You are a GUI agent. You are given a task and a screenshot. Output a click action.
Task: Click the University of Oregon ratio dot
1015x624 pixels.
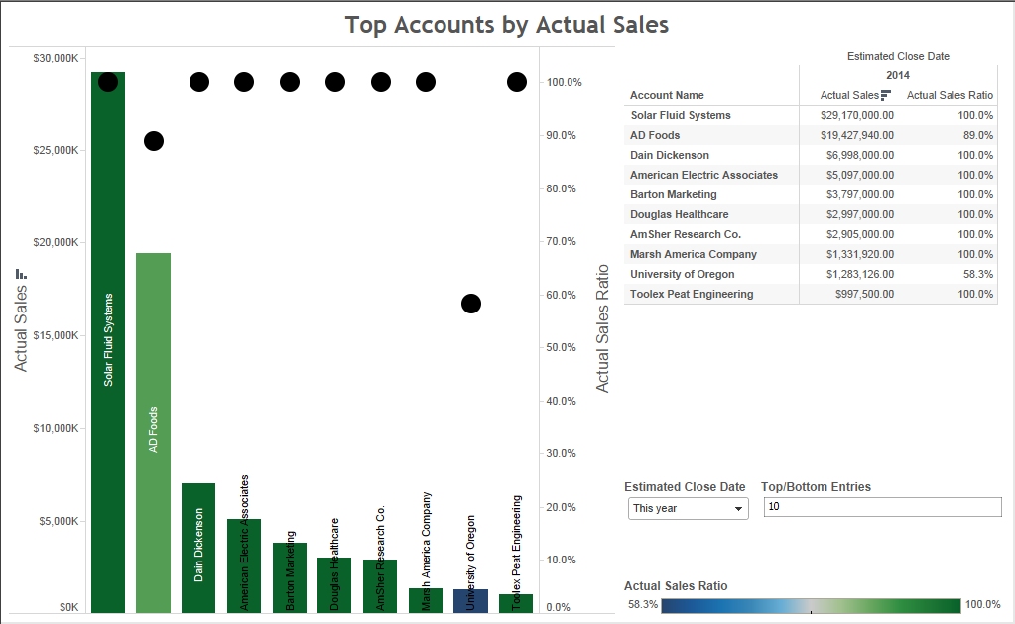(471, 304)
